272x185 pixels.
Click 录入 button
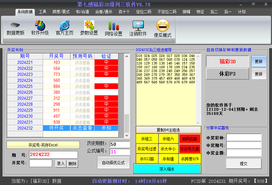click(61, 164)
